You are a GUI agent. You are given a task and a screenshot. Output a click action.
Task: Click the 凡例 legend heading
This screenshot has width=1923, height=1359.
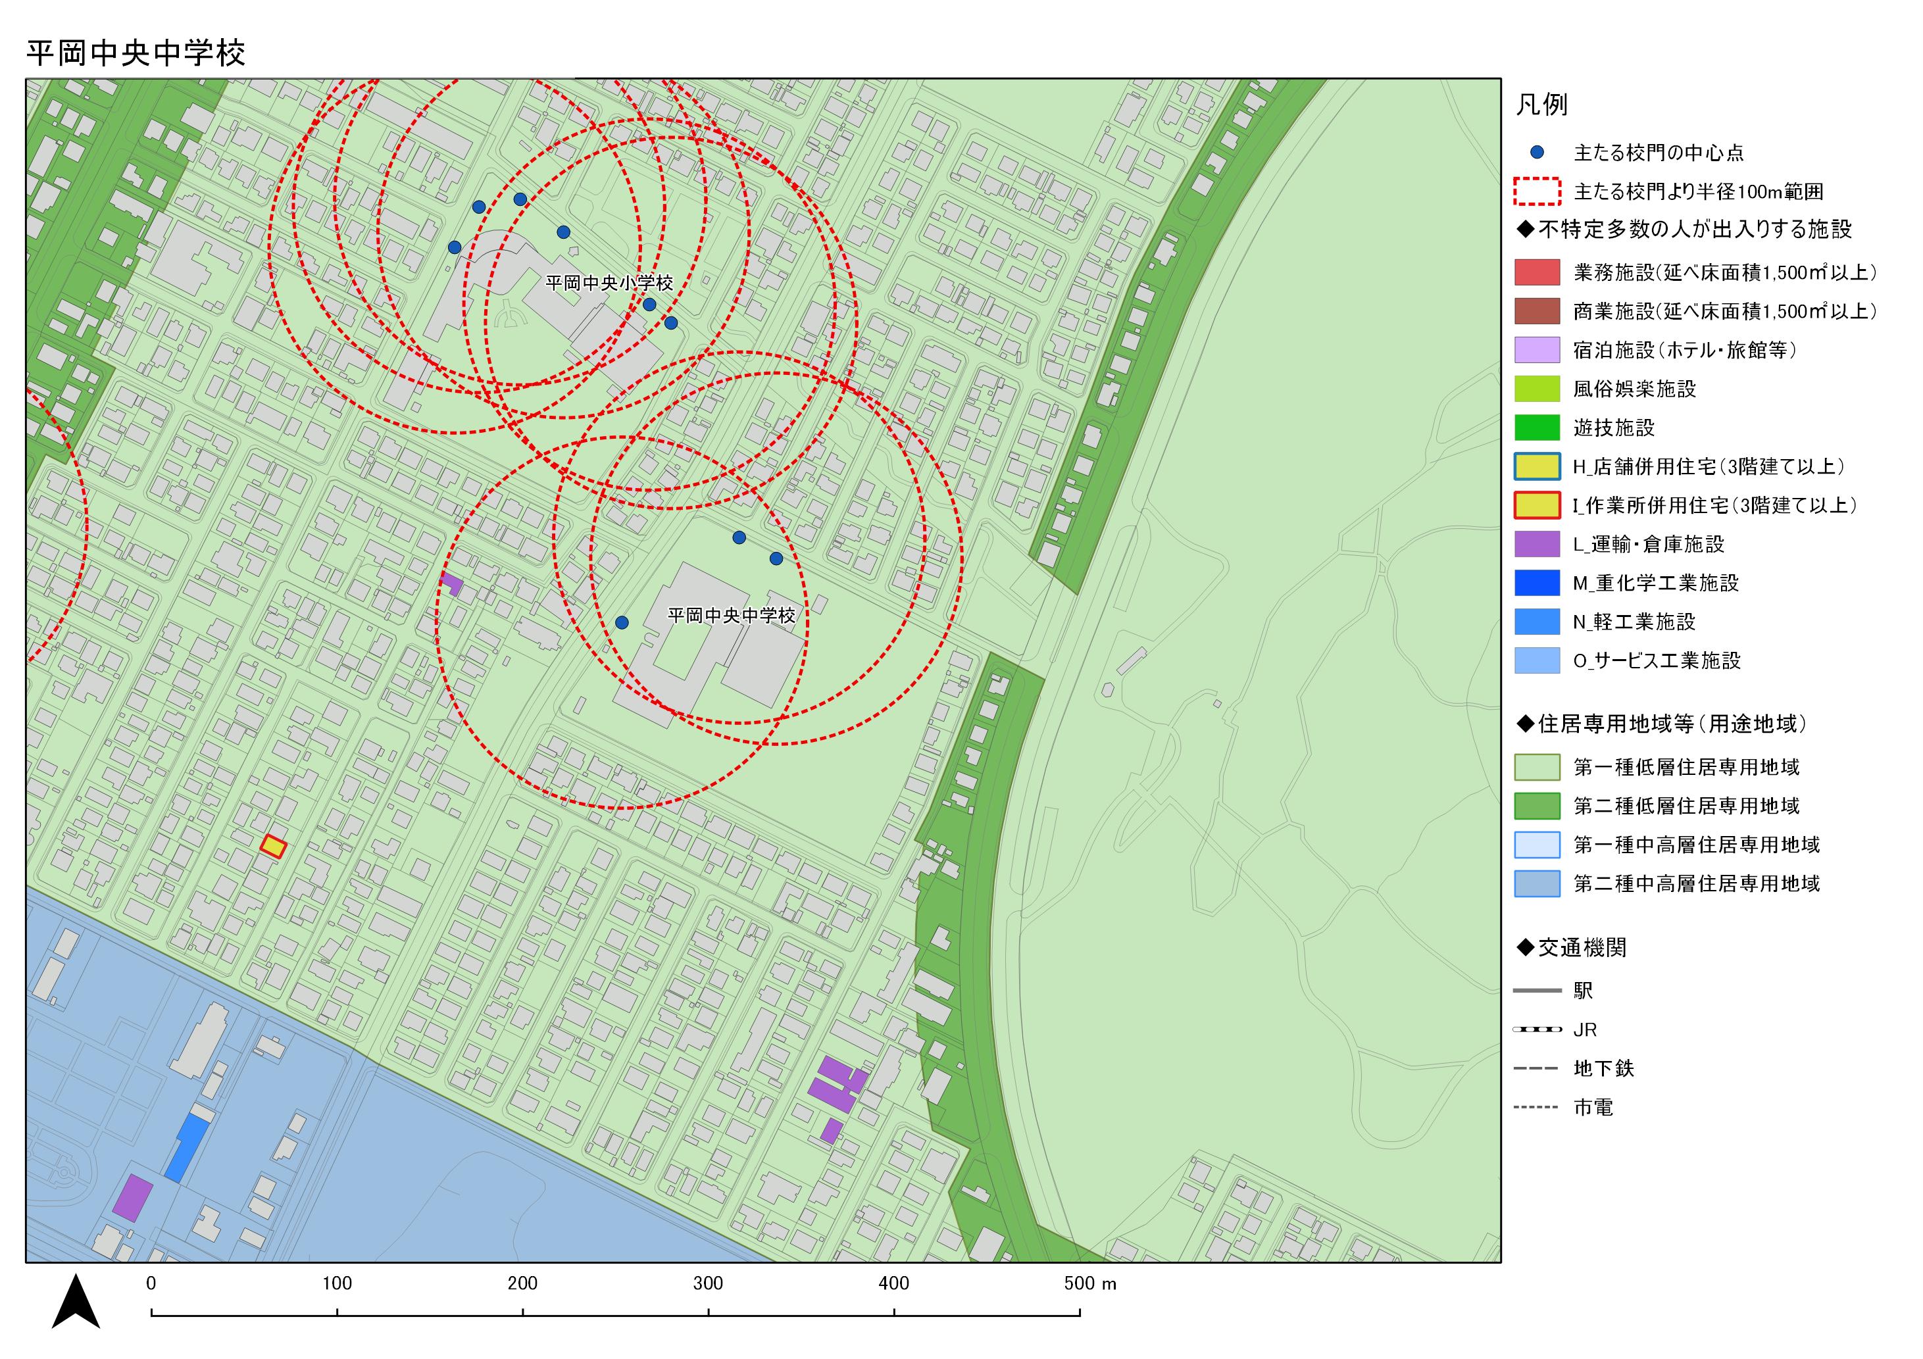[1541, 105]
